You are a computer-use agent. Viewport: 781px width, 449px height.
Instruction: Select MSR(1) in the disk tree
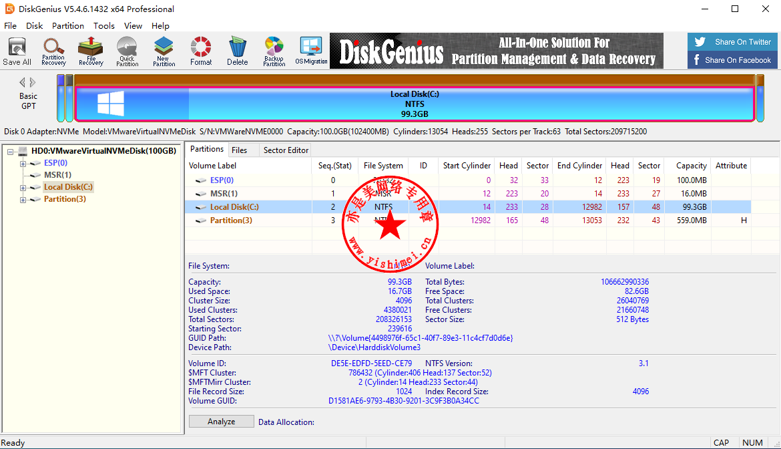point(57,175)
